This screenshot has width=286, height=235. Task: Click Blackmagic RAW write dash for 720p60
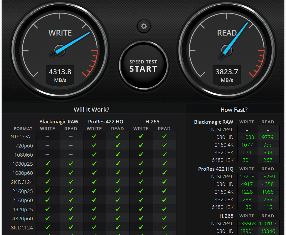pos(47,145)
